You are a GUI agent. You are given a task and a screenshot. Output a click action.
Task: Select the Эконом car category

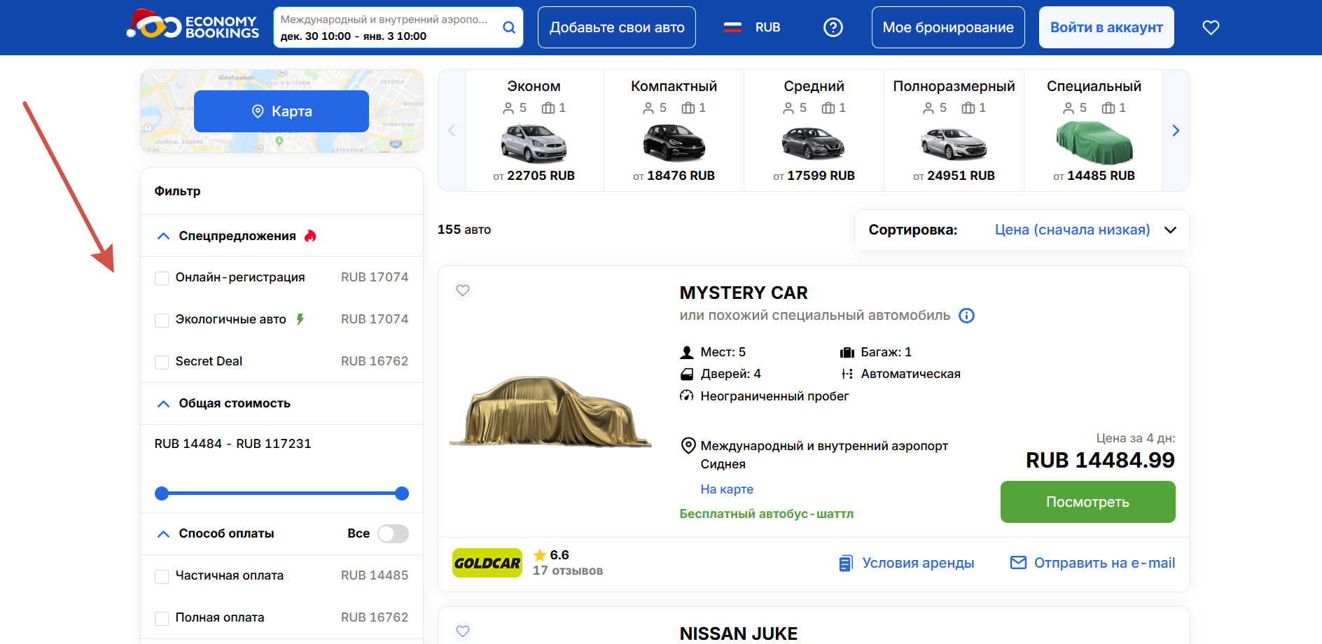tap(534, 130)
